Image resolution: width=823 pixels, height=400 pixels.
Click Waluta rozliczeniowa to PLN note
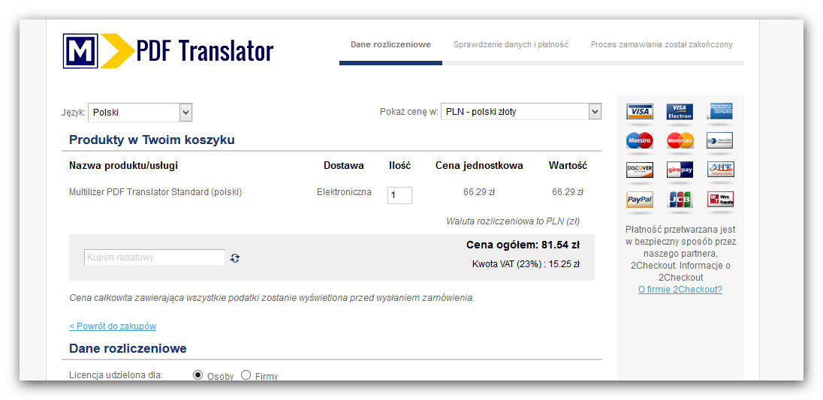514,221
